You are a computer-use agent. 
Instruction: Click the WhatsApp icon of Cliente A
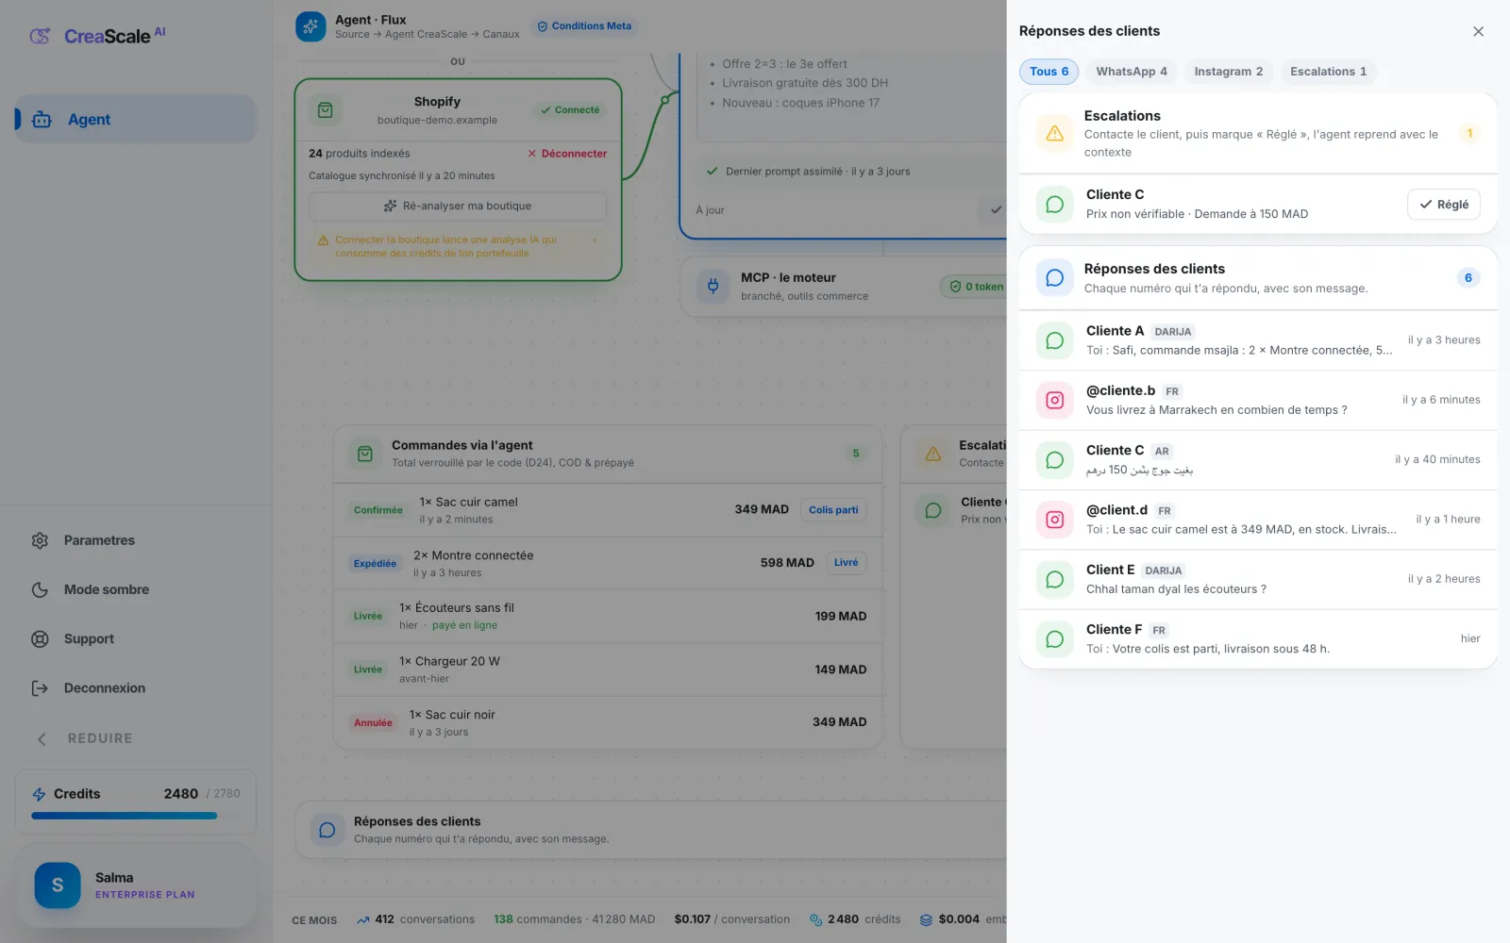click(x=1055, y=340)
